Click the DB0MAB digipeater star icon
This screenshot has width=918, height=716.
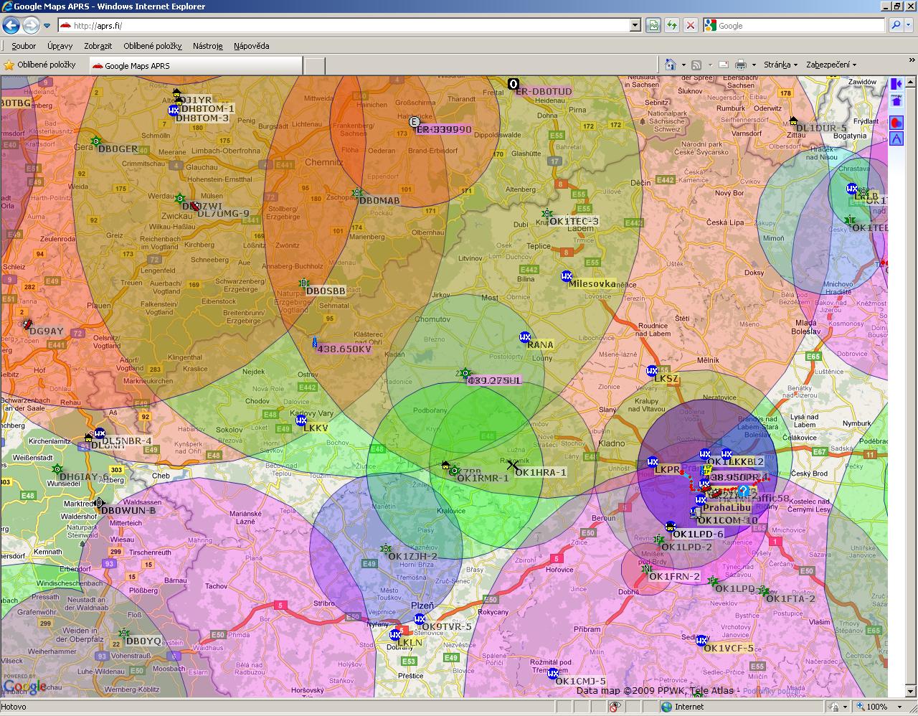(356, 193)
